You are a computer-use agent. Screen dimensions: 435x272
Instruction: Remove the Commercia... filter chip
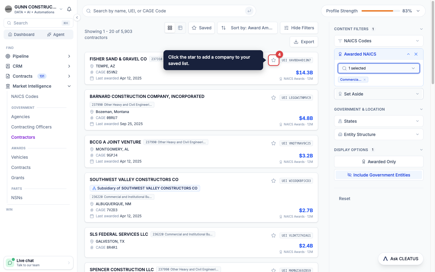click(365, 80)
